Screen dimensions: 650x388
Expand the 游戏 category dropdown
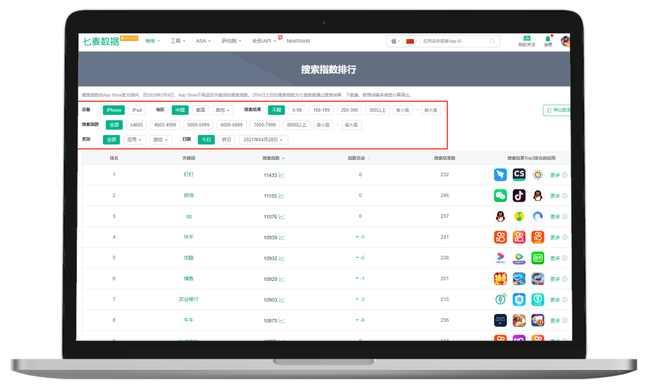(x=160, y=140)
